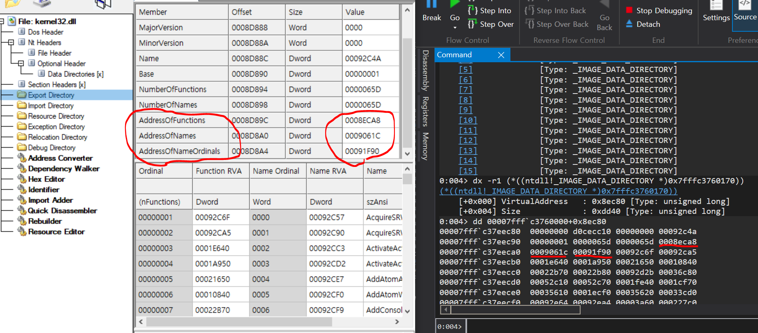This screenshot has height=333, width=758.
Task: Click the ntdll _IMAGE_DATA_DIRECTORY expression link
Action: [559, 191]
